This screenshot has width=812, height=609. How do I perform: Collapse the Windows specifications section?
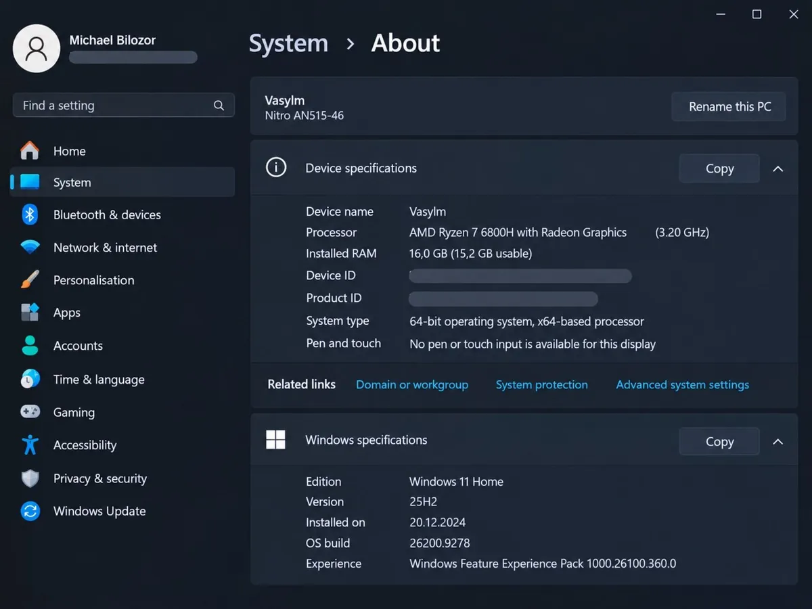point(778,441)
